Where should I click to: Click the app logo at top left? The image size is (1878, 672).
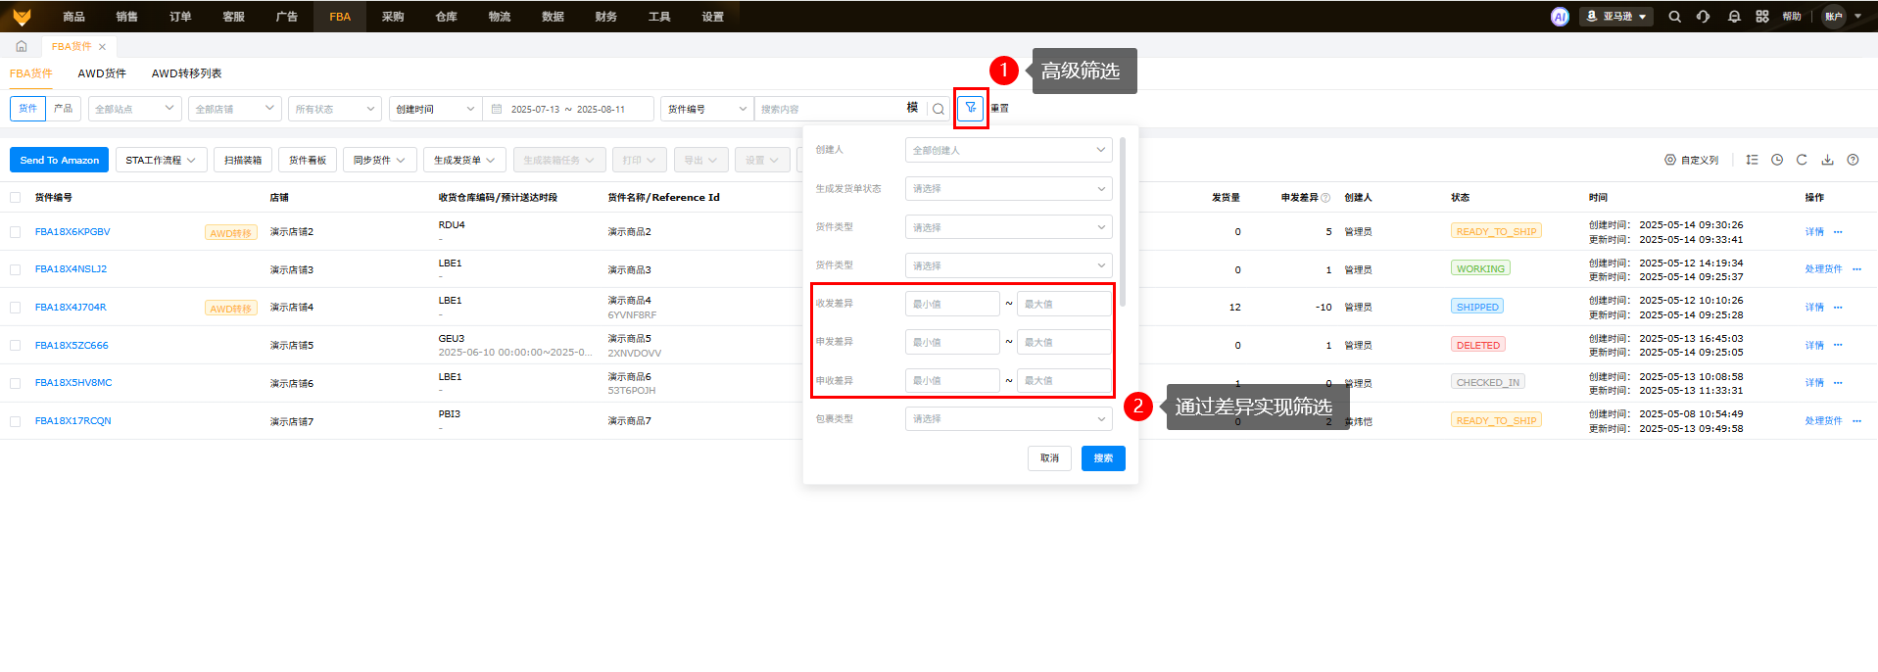coord(22,17)
